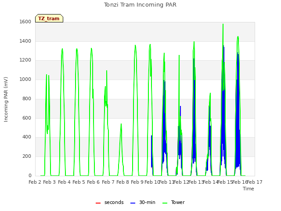The width and height of the screenshot is (281, 211).
Task: Click the 400 y-axis tick label
Action: (27, 137)
